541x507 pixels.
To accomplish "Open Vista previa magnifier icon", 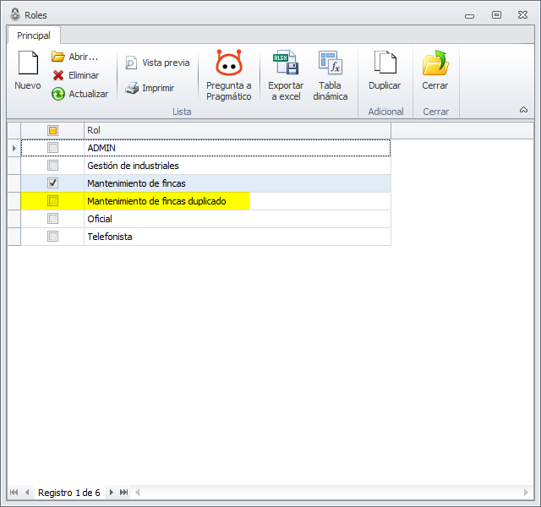I will point(131,63).
